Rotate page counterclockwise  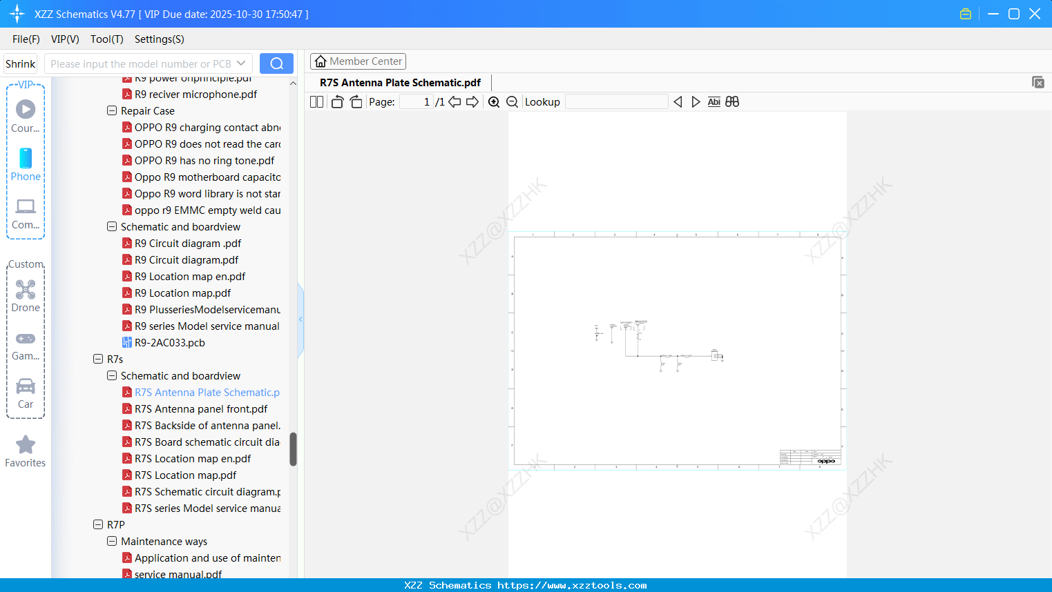337,102
